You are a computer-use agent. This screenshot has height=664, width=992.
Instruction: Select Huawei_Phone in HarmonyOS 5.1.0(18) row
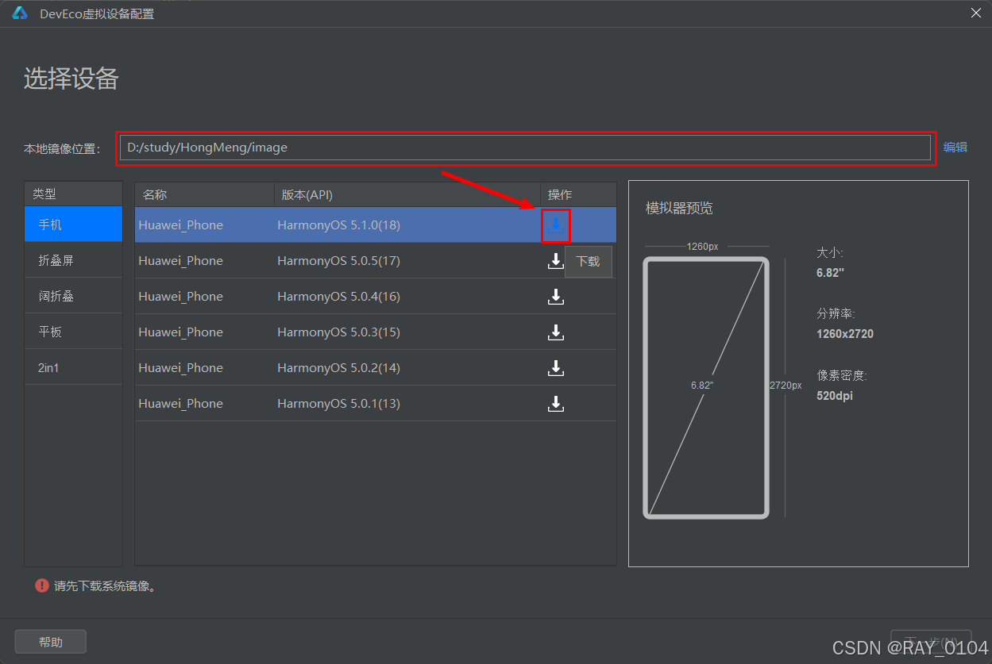tap(181, 225)
